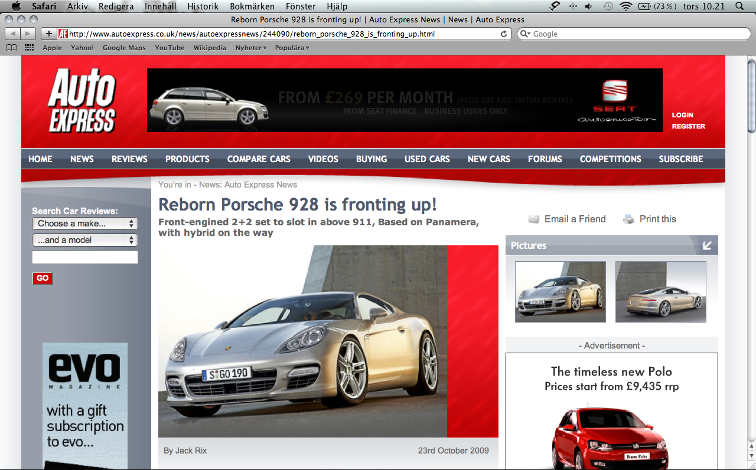756x470 pixels.
Task: Expand the Pictures panel arrow icon
Action: pyautogui.click(x=707, y=245)
